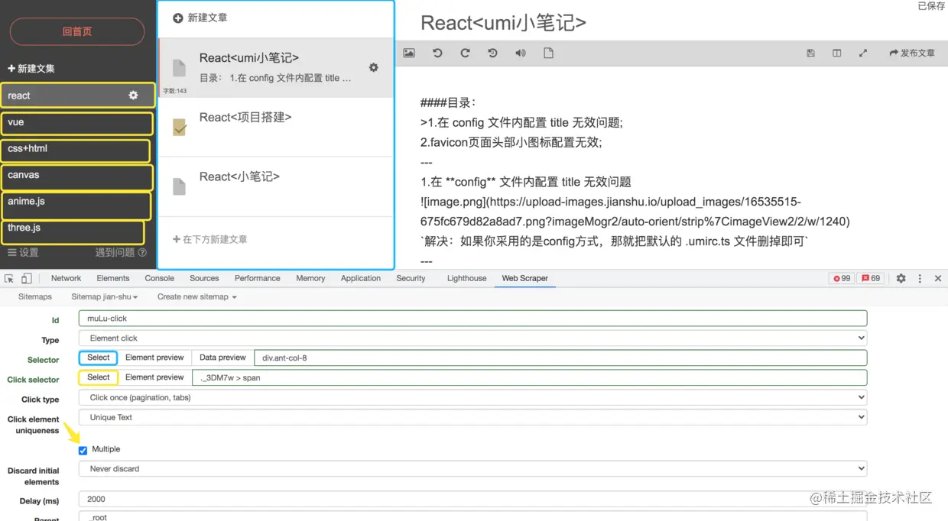Switch to the Lighthouse tab
This screenshot has width=948, height=521.
(466, 279)
